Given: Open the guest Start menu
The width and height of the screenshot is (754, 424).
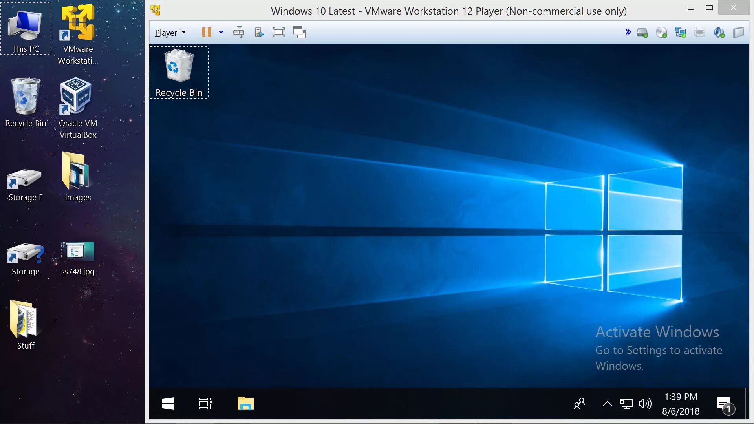Looking at the screenshot, I should (168, 404).
